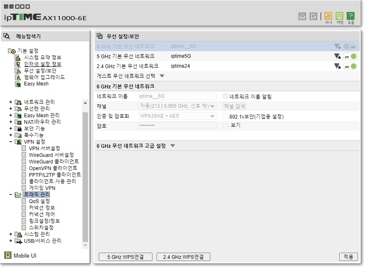Click the 시스템 관리 folder icon
Viewport: 369px width, 270px height.
(18, 234)
